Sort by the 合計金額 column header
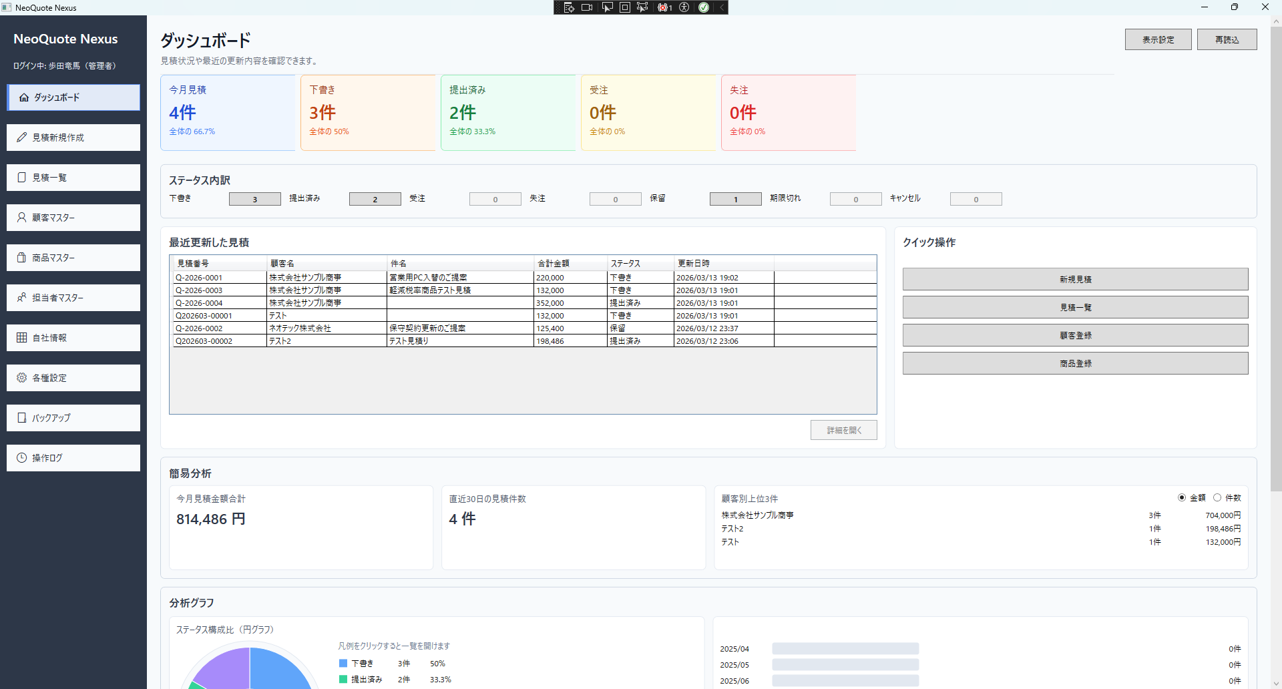The height and width of the screenshot is (689, 1282). 570,263
